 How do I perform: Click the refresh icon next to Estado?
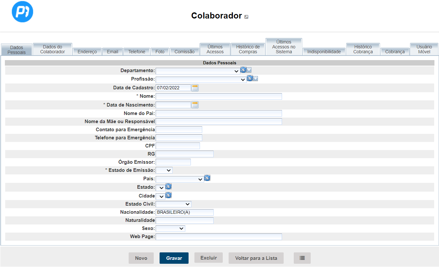click(x=168, y=186)
